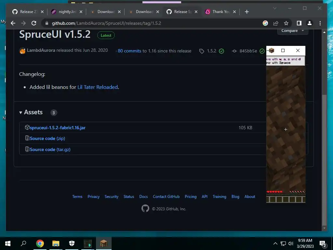The image size is (333, 250).
Task: Go back to the previous page
Action: click(13, 23)
